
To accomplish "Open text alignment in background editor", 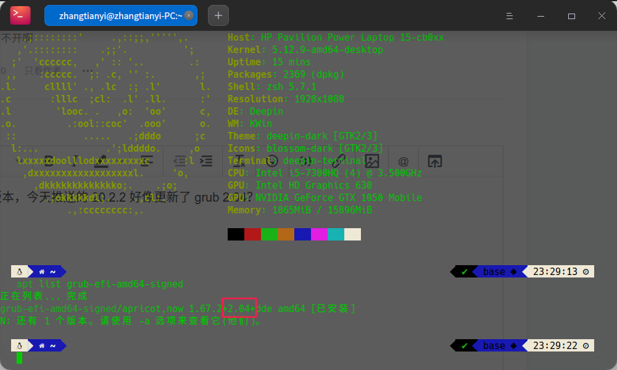I will click(x=147, y=161).
